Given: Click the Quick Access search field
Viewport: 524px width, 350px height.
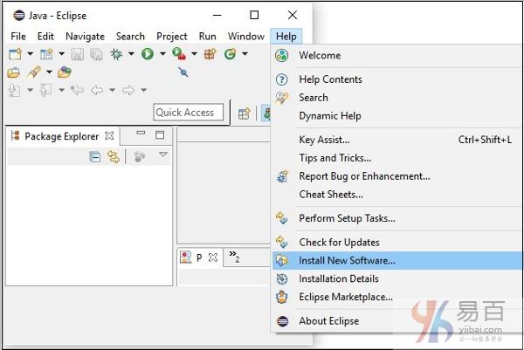Looking at the screenshot, I should tap(189, 113).
